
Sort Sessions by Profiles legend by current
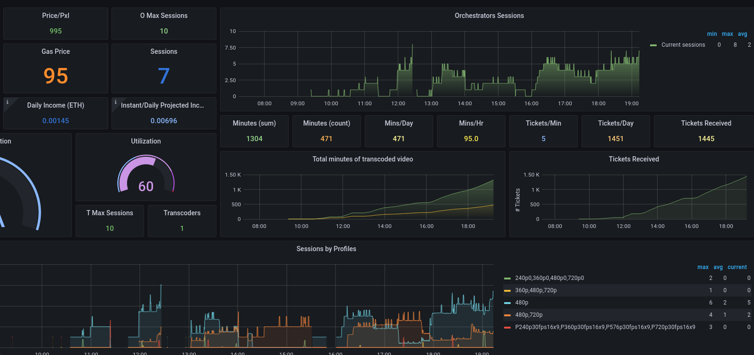pos(737,267)
